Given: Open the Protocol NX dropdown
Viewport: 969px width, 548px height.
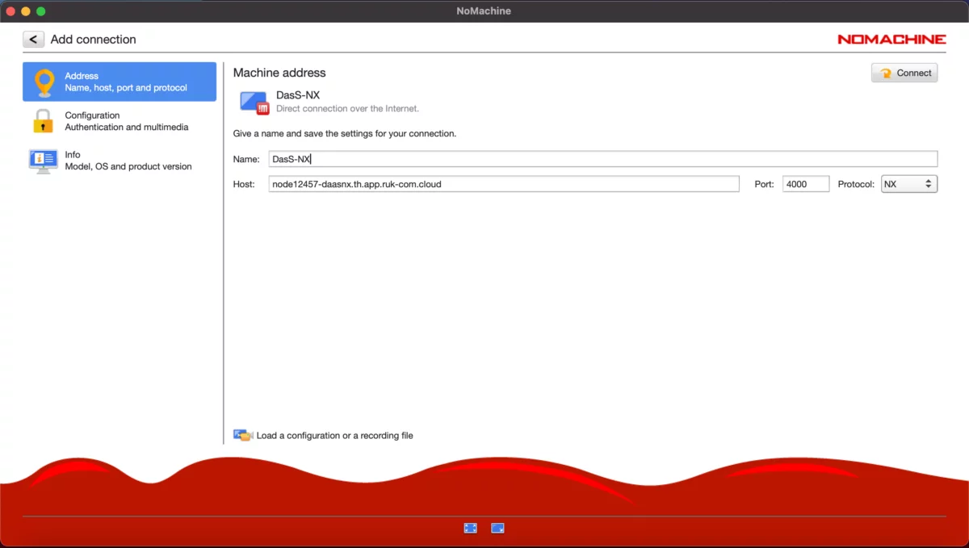Looking at the screenshot, I should pos(909,184).
